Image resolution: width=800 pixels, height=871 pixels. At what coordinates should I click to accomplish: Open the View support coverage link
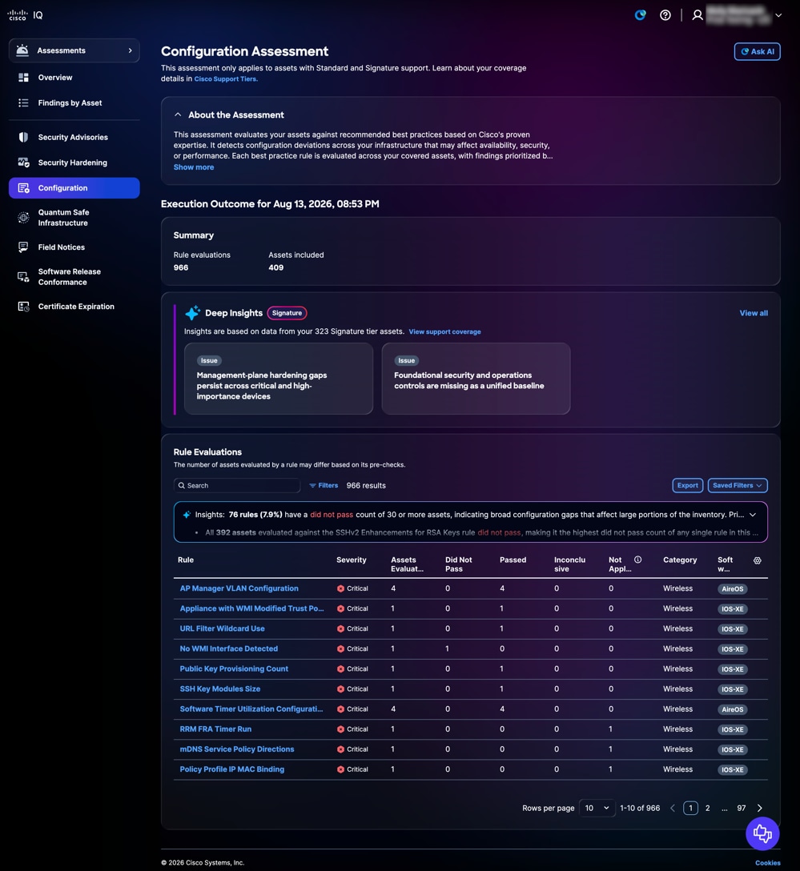pyautogui.click(x=444, y=331)
